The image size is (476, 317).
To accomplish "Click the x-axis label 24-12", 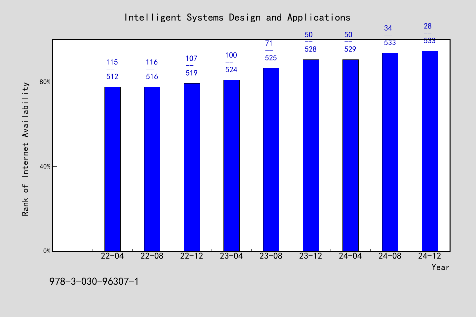I will coord(430,256).
